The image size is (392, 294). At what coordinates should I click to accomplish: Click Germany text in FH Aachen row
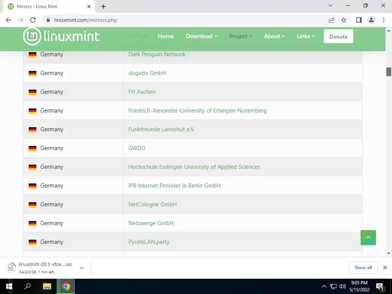tap(52, 92)
